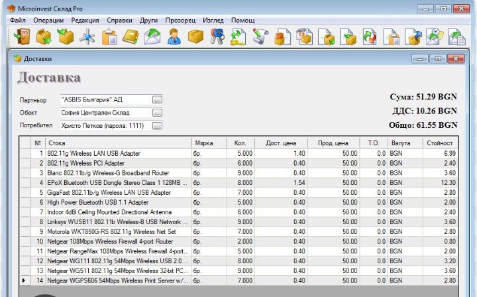
Task: Select row Linksys WUSB11 802.11b Wireless-B USB Network
Action: pyautogui.click(x=238, y=222)
